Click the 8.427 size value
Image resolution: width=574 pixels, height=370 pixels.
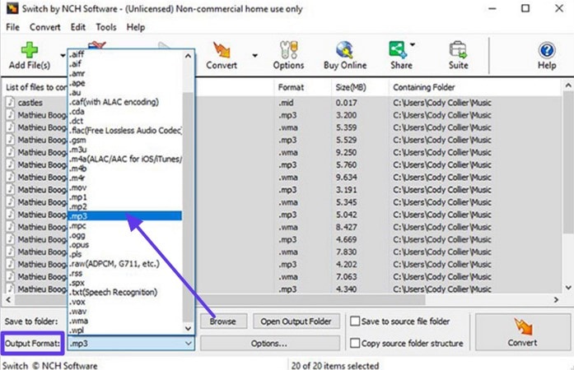[x=347, y=227]
